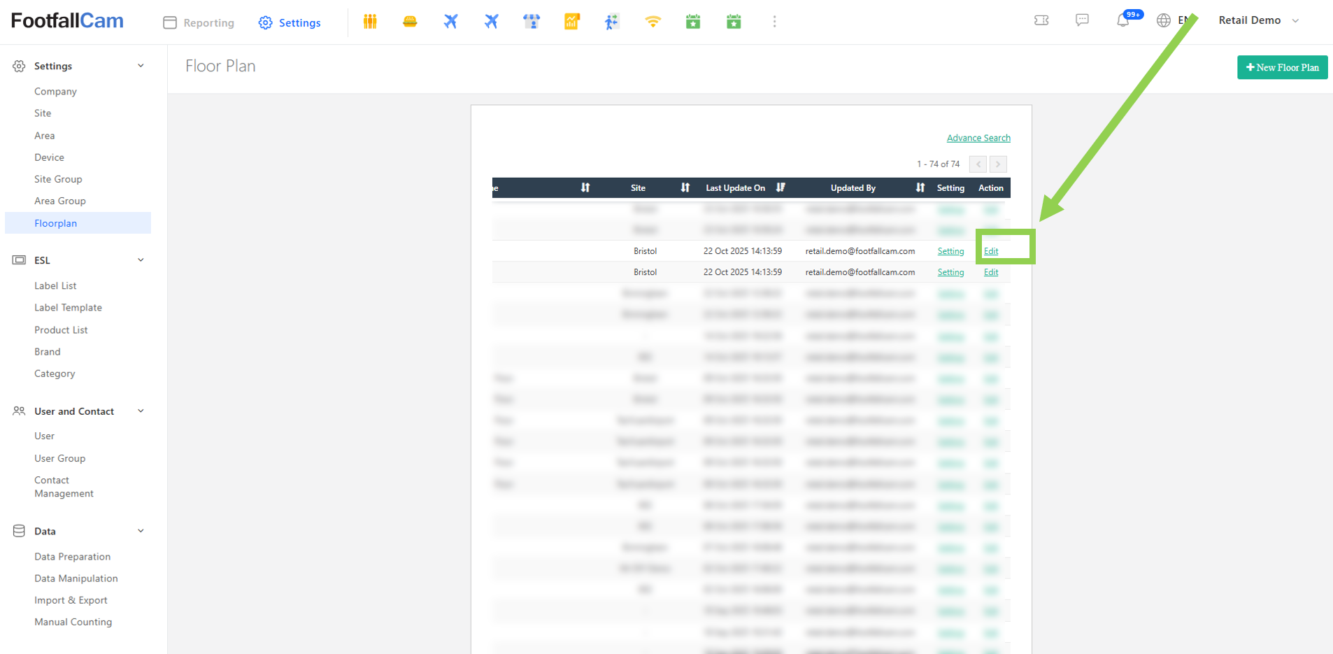Viewport: 1333px width, 654px height.
Task: Click the New Floor Plan button
Action: (x=1282, y=67)
